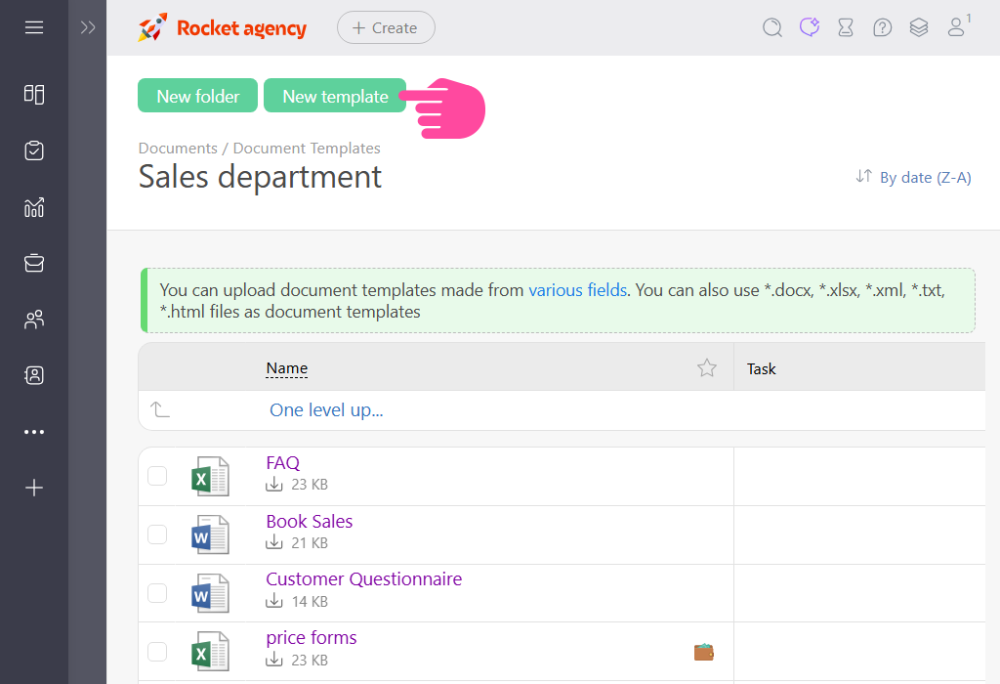Click the price forms Excel file icon
The height and width of the screenshot is (684, 1000).
pyautogui.click(x=210, y=652)
